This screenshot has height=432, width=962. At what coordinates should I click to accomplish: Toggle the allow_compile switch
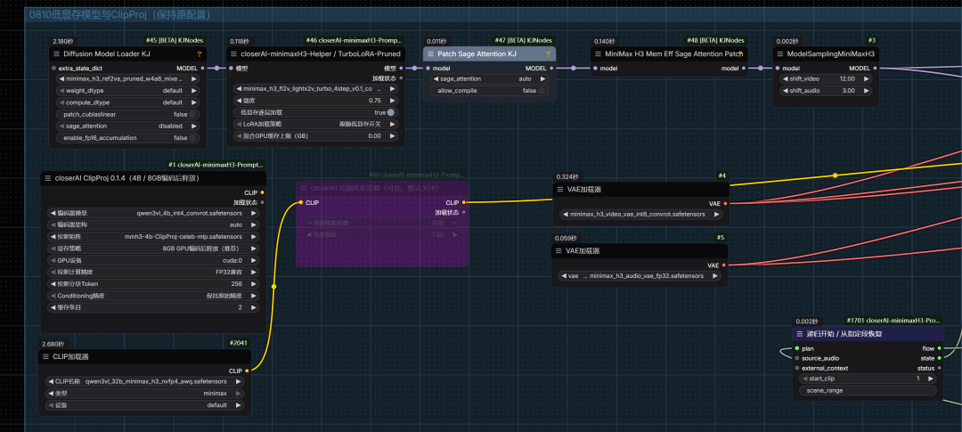[x=542, y=91]
